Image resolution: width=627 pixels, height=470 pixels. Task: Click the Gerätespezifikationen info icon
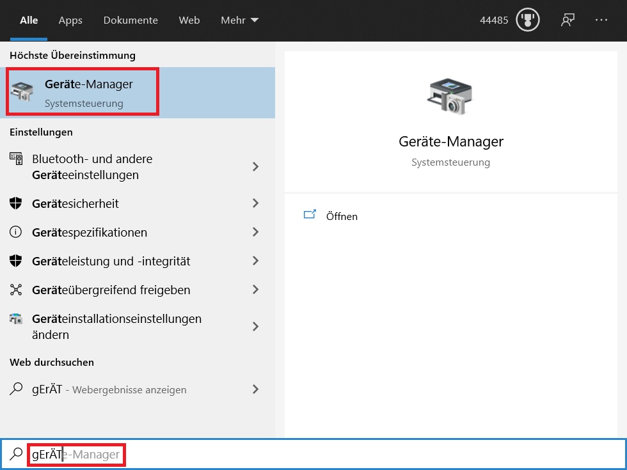coord(16,232)
